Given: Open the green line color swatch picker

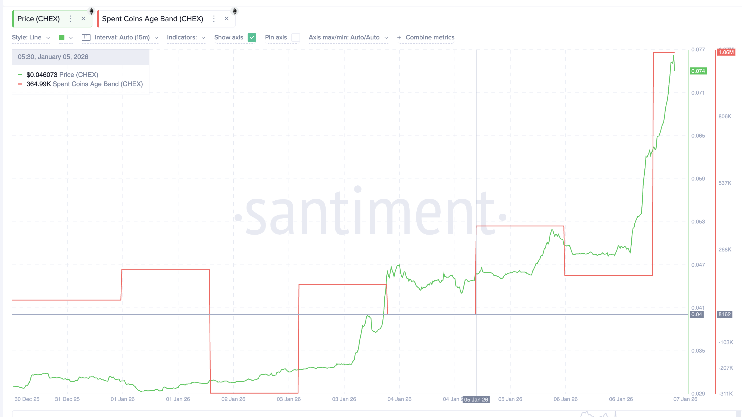Looking at the screenshot, I should point(62,37).
